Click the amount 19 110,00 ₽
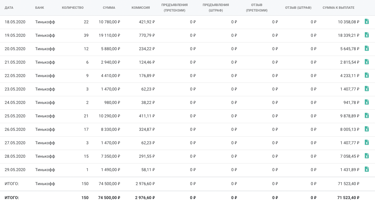Screen dimensions: 375x204 [x=110, y=35]
